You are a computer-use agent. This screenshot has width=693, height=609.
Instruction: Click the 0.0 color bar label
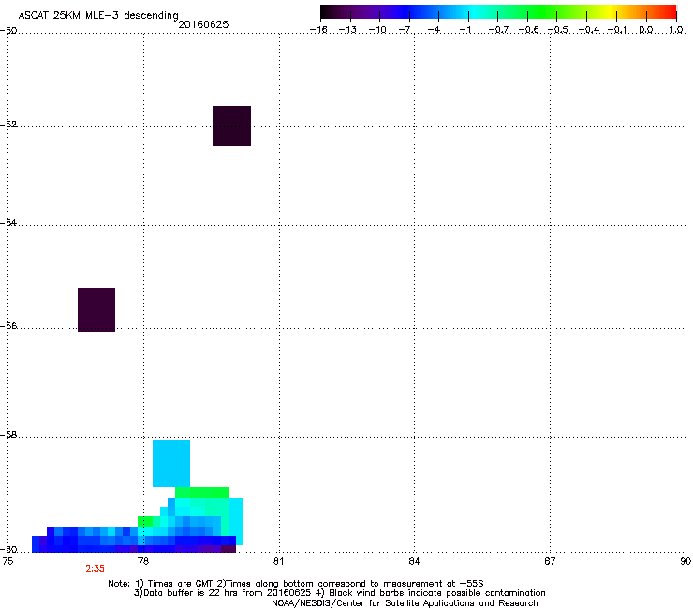646,30
